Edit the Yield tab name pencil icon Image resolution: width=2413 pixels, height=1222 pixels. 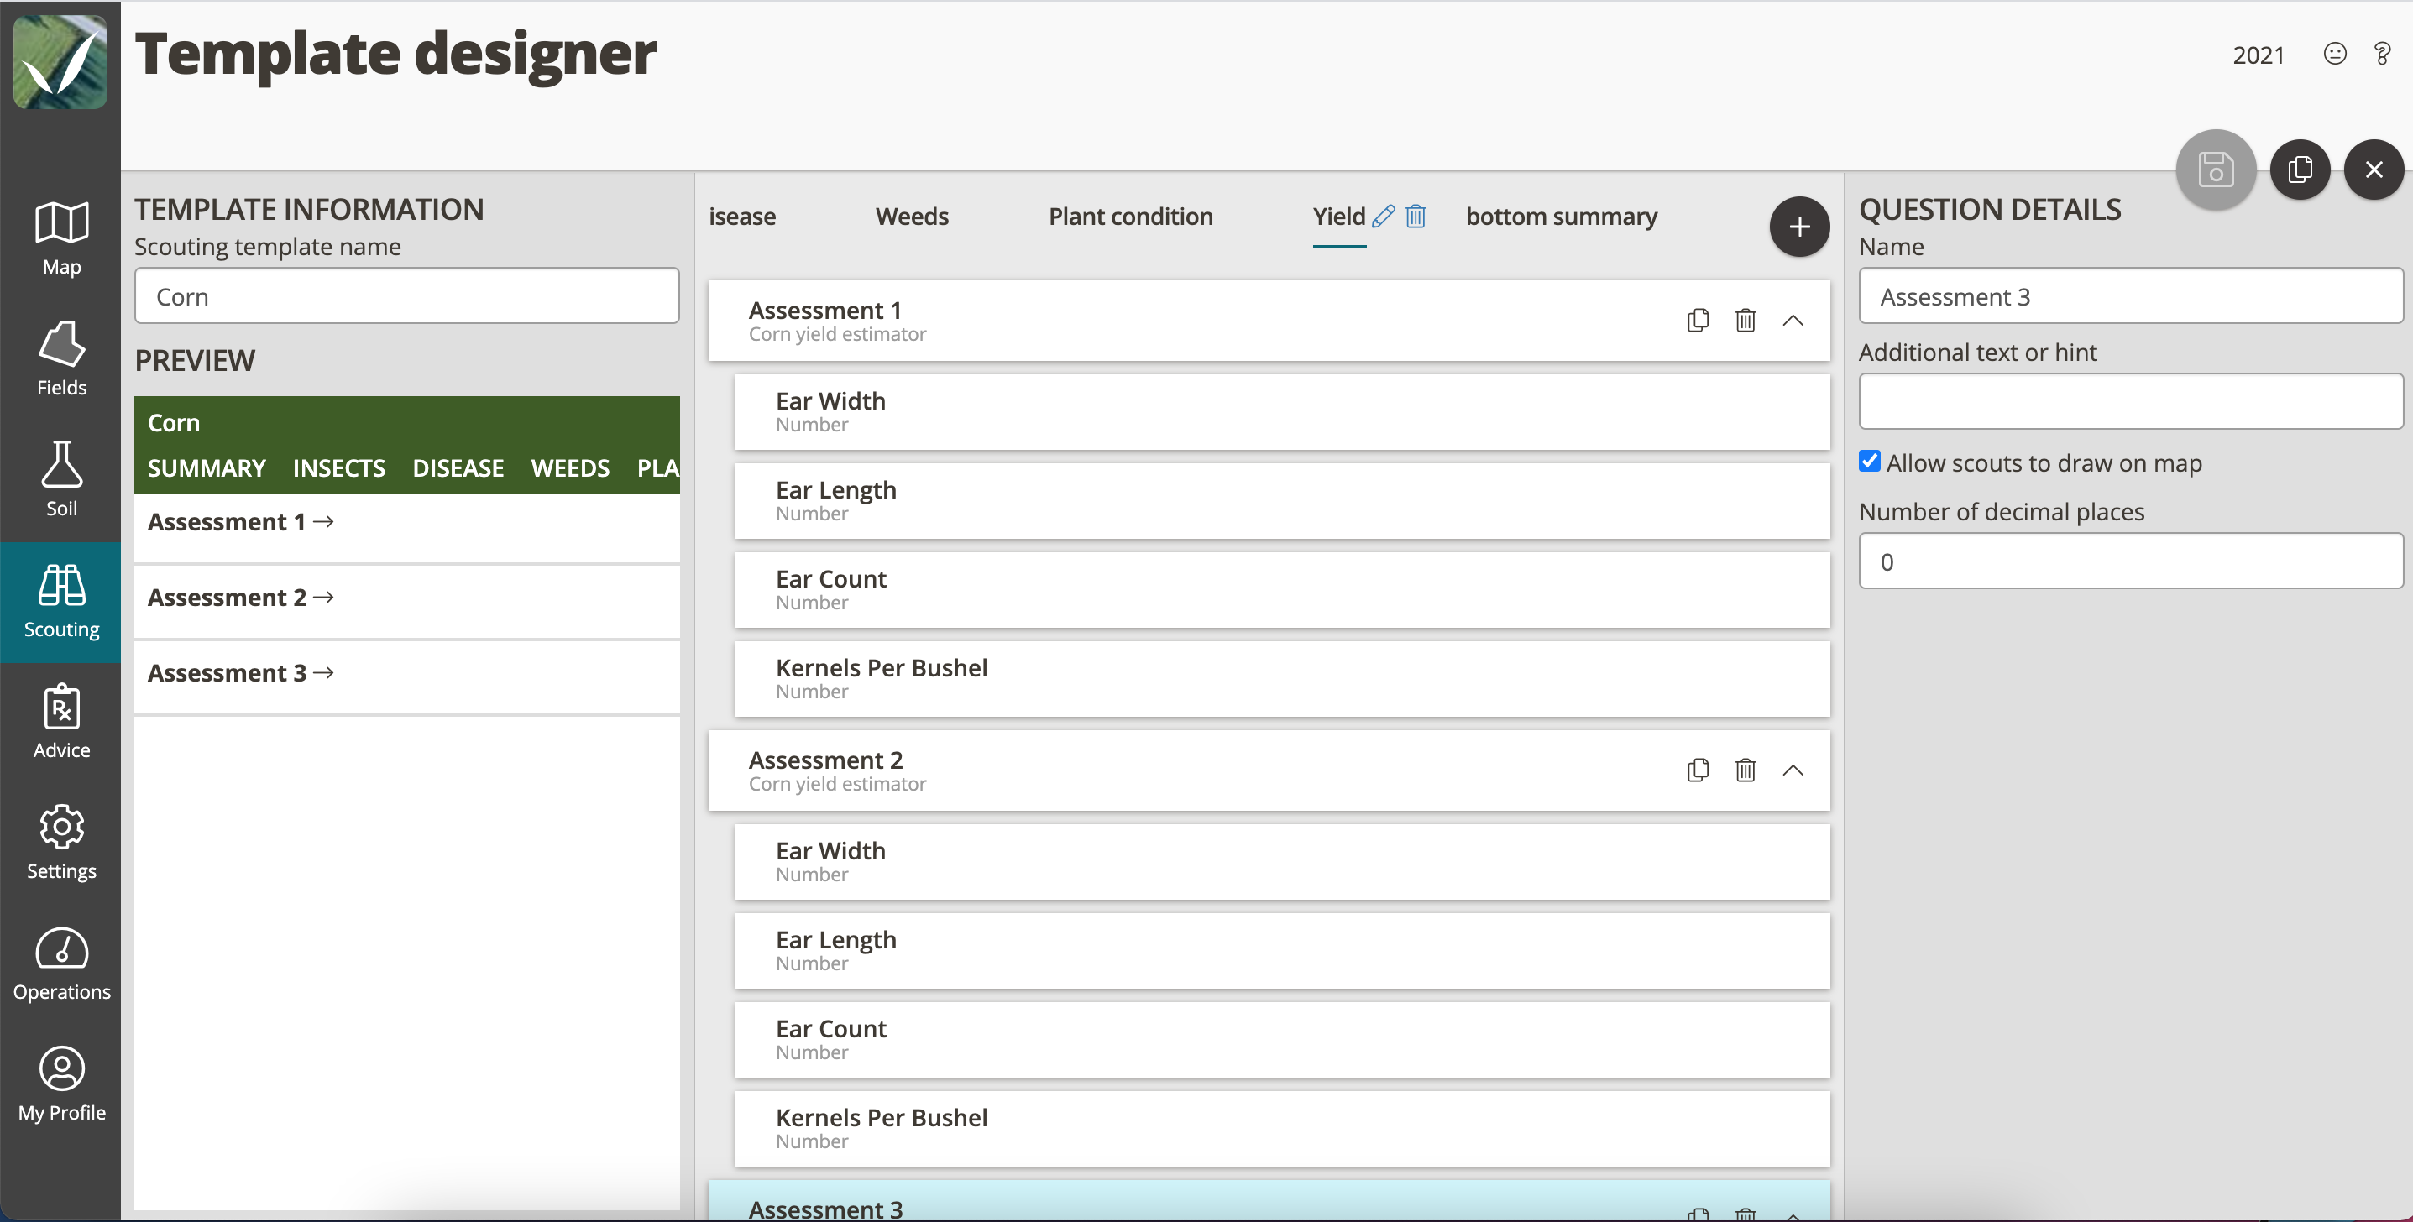1383,217
